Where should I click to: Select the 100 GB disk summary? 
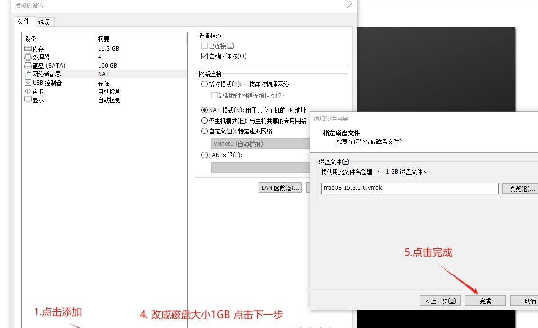[x=108, y=65]
